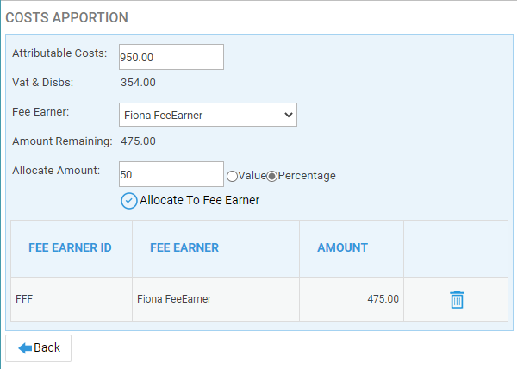Go back using the Back button
Image resolution: width=517 pixels, height=369 pixels.
(x=38, y=348)
